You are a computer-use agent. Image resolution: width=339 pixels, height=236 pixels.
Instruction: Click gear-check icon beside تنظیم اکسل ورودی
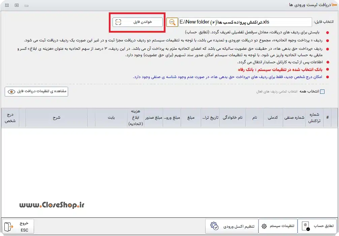(214, 226)
